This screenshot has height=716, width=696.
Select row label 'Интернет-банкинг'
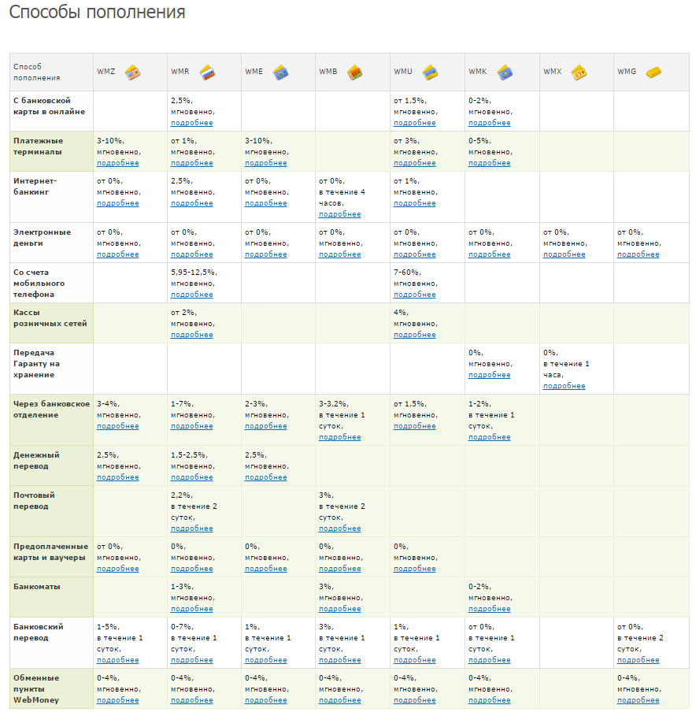tap(35, 187)
